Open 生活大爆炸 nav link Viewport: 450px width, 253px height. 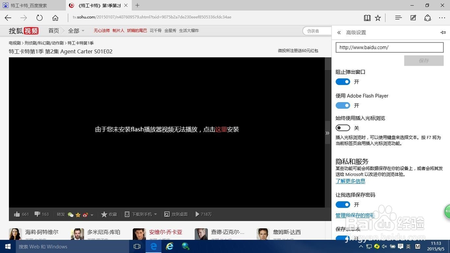[189, 31]
